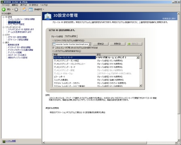
Task: Click the 削除 button
Action: [x=117, y=44]
